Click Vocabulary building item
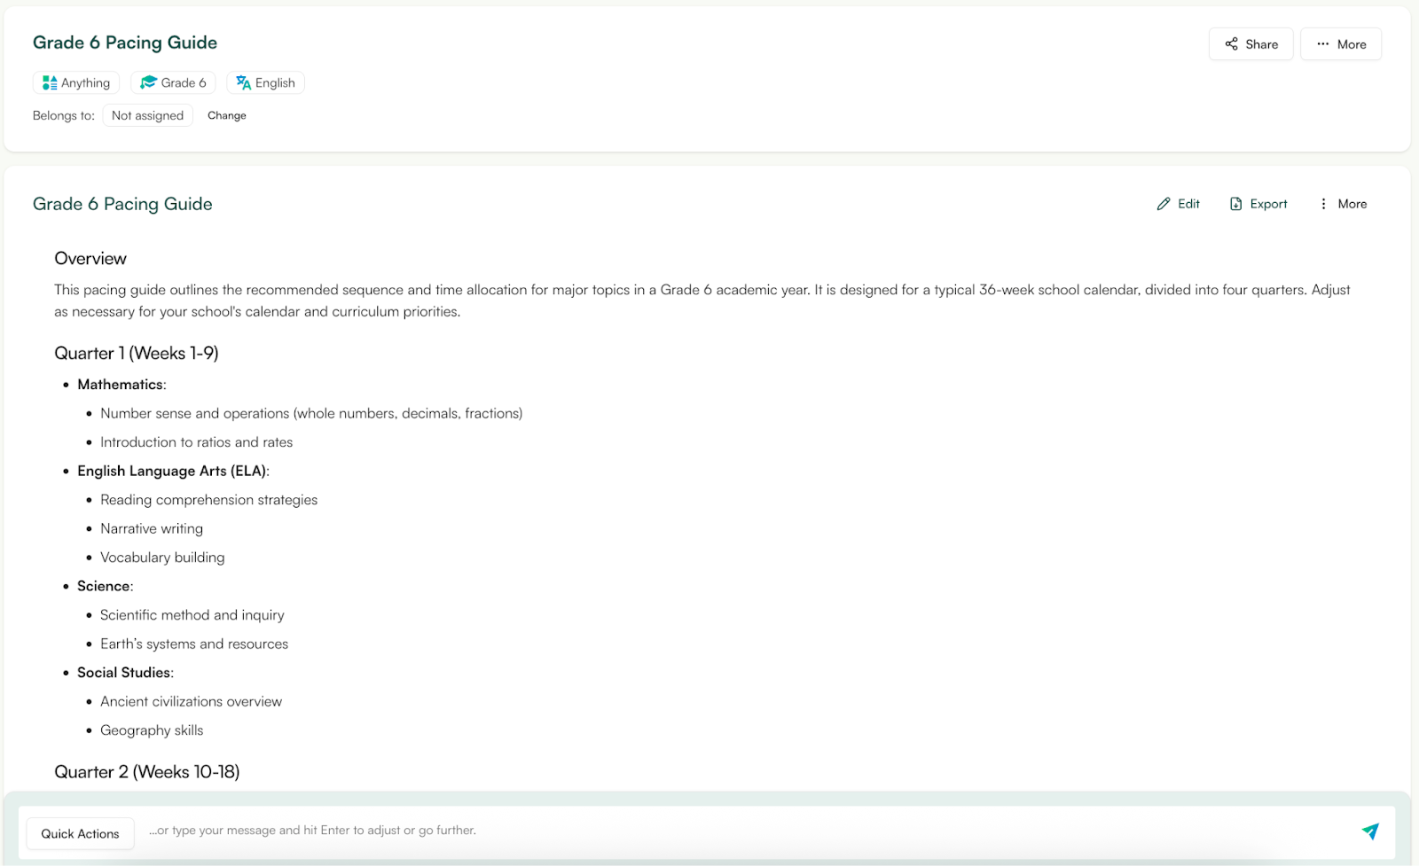This screenshot has width=1419, height=866. (162, 558)
